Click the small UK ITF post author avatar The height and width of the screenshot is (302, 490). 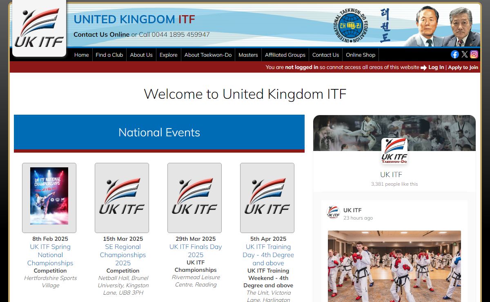pyautogui.click(x=333, y=212)
